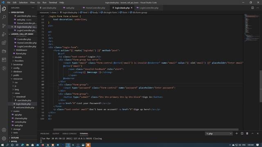Click the editor horizontal scrollbar
The image size is (262, 147).
point(146,129)
